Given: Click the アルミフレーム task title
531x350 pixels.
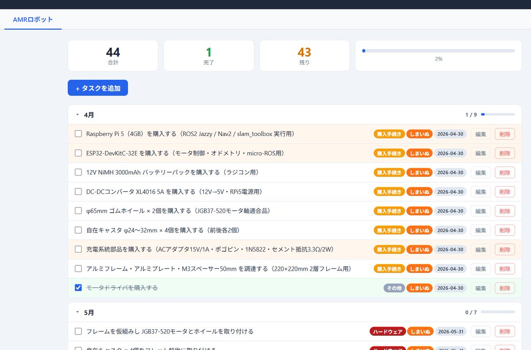Looking at the screenshot, I should click(x=219, y=269).
